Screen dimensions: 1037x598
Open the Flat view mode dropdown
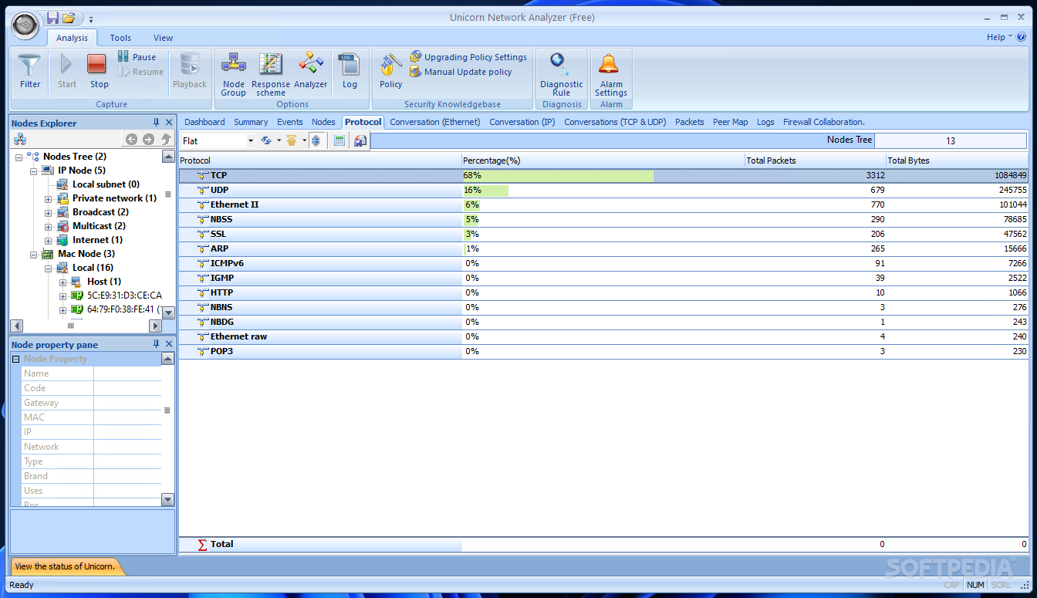pos(251,141)
